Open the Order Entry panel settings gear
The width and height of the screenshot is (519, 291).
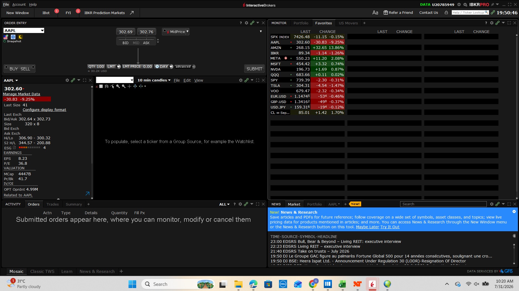246,23
